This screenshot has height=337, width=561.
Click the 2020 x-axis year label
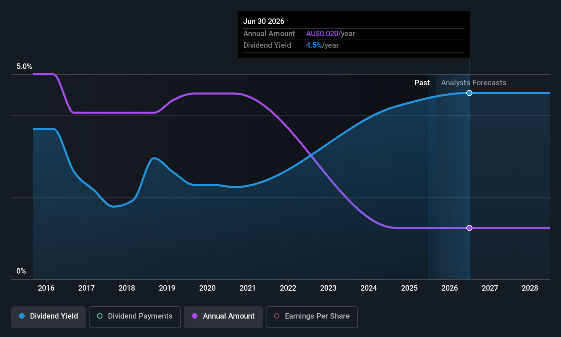pyautogui.click(x=207, y=288)
